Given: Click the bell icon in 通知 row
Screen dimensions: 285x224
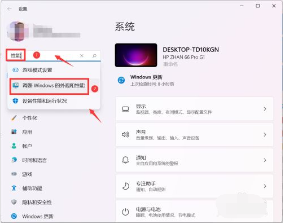Looking at the screenshot, I should (x=125, y=160).
